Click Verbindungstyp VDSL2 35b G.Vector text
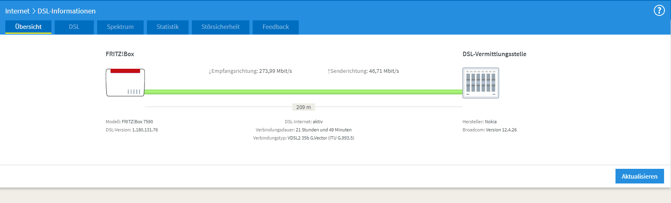671x203 pixels. (304, 138)
